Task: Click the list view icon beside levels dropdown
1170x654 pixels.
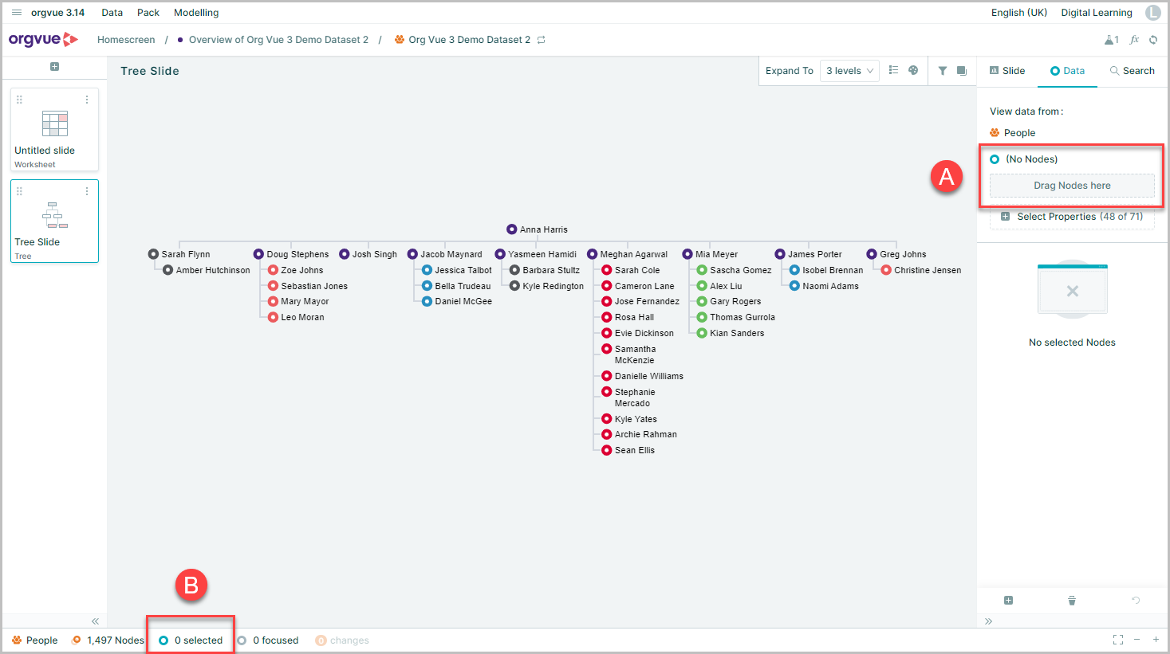Action: tap(893, 70)
